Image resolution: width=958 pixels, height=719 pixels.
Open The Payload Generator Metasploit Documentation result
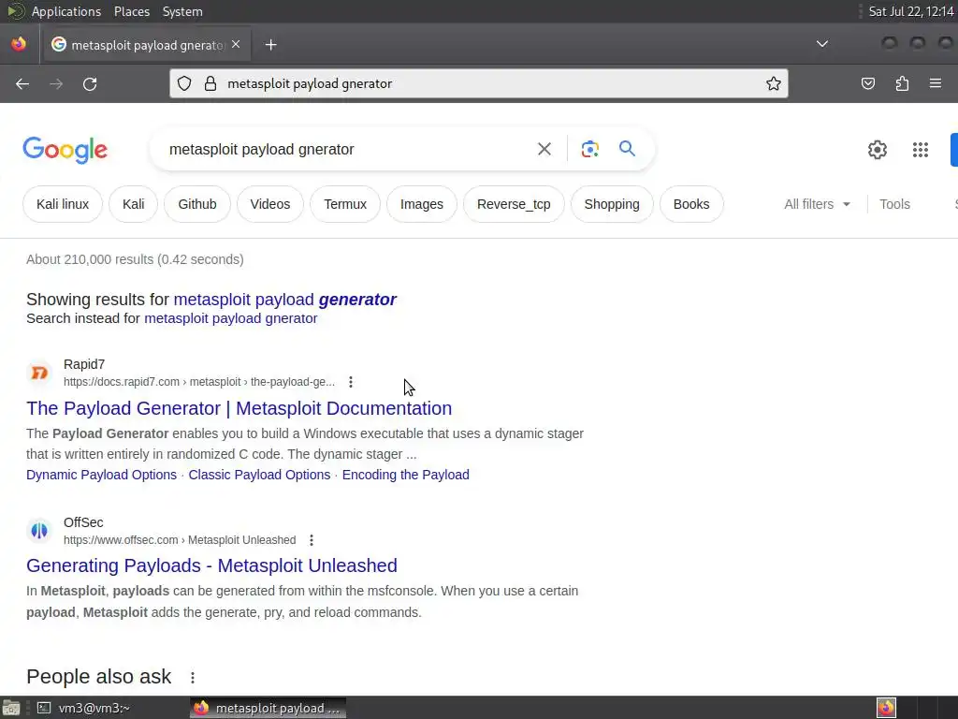coord(239,408)
